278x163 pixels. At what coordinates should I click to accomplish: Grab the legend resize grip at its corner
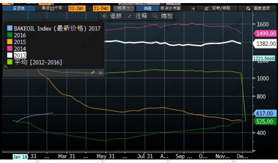click(6, 67)
